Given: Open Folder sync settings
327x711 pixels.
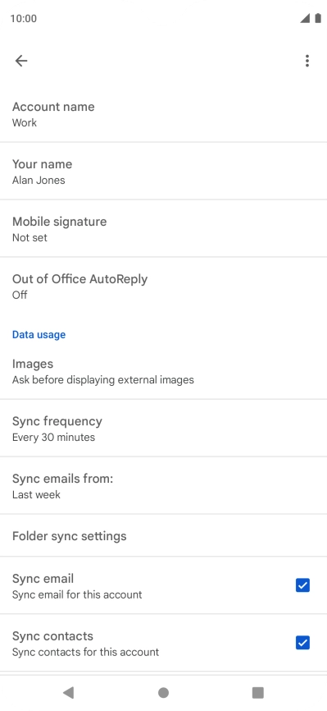Looking at the screenshot, I should click(x=164, y=536).
